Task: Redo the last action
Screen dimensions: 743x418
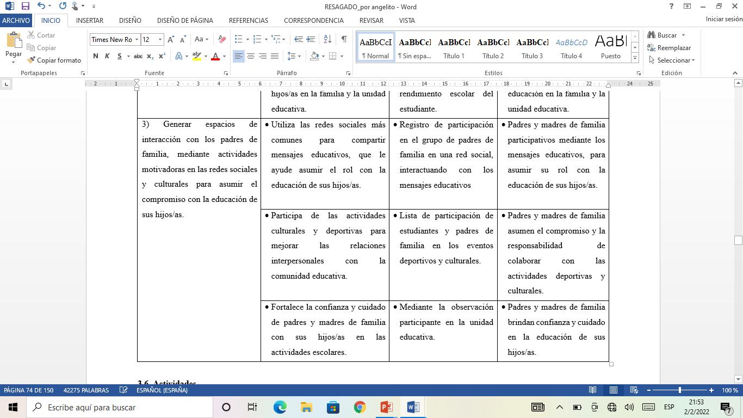Action: point(63,7)
